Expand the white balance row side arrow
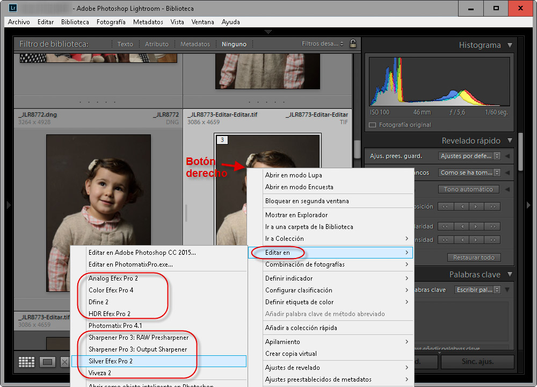 [x=507, y=173]
